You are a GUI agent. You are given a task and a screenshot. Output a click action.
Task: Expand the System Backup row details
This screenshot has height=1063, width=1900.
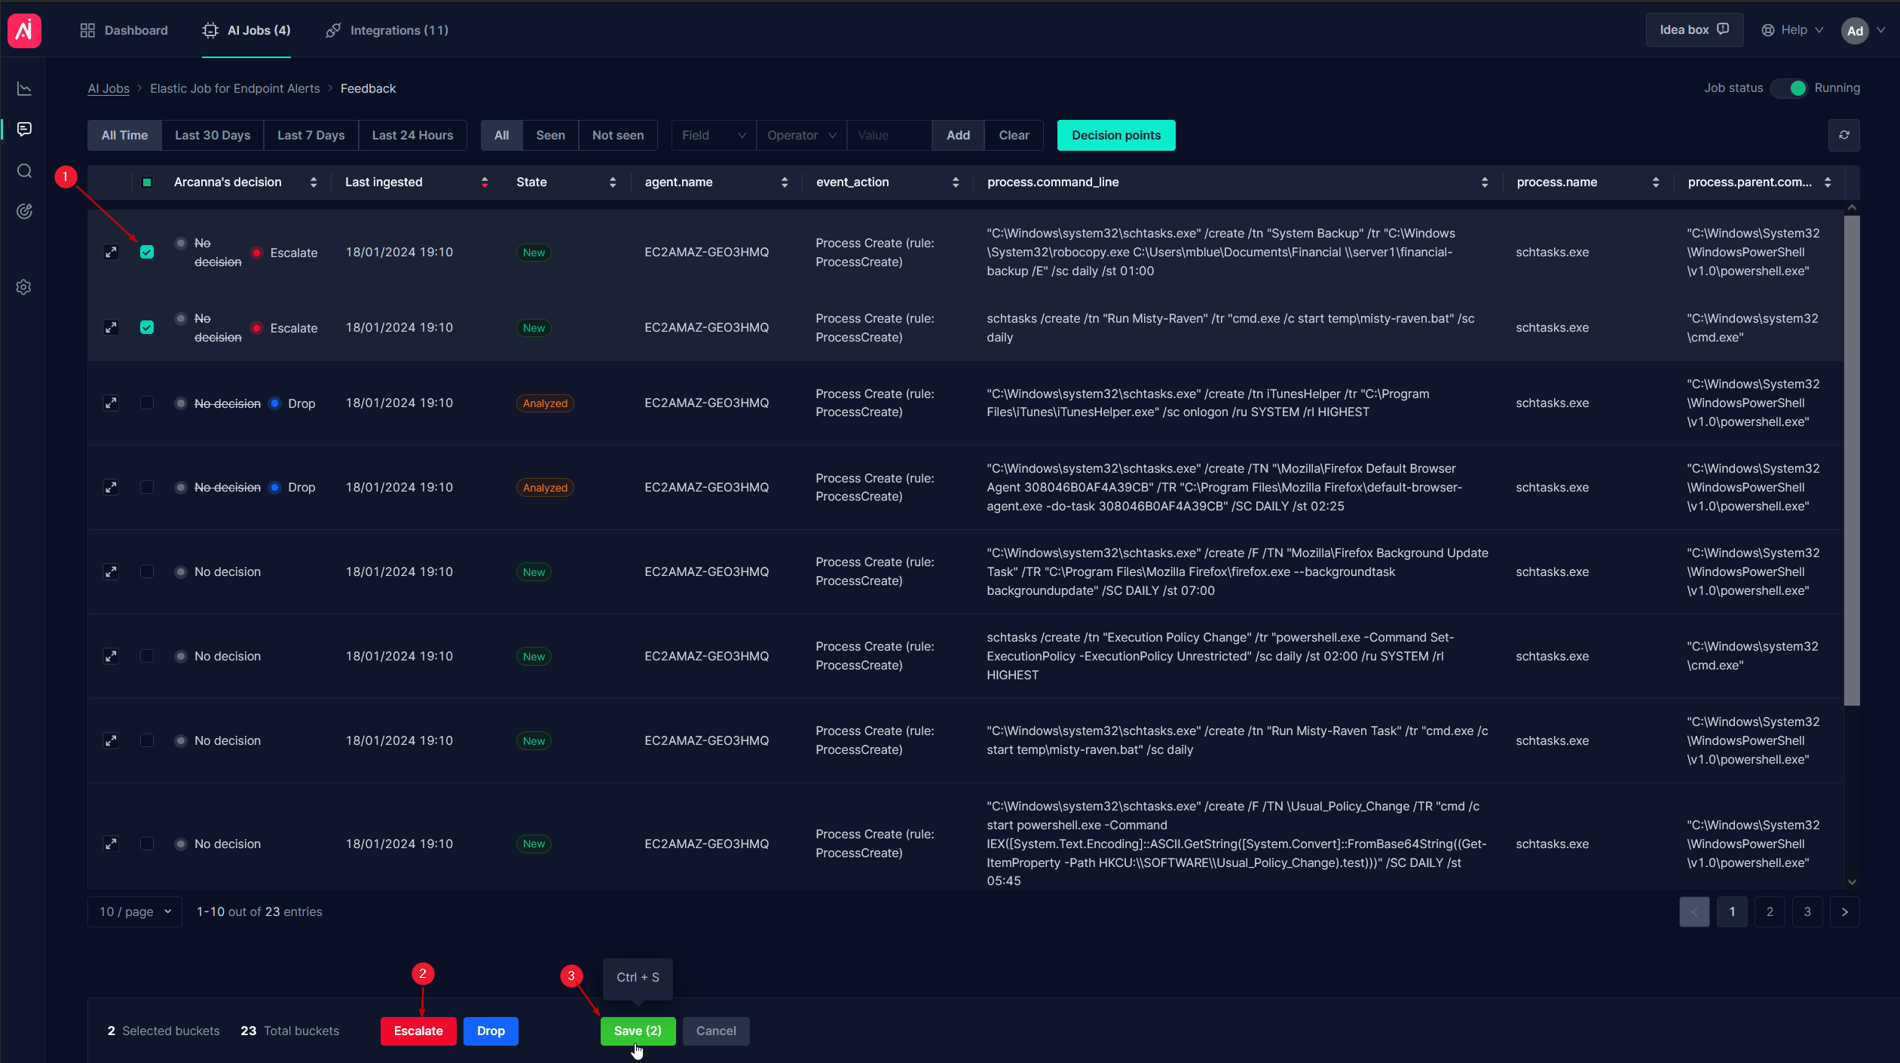[x=111, y=253]
